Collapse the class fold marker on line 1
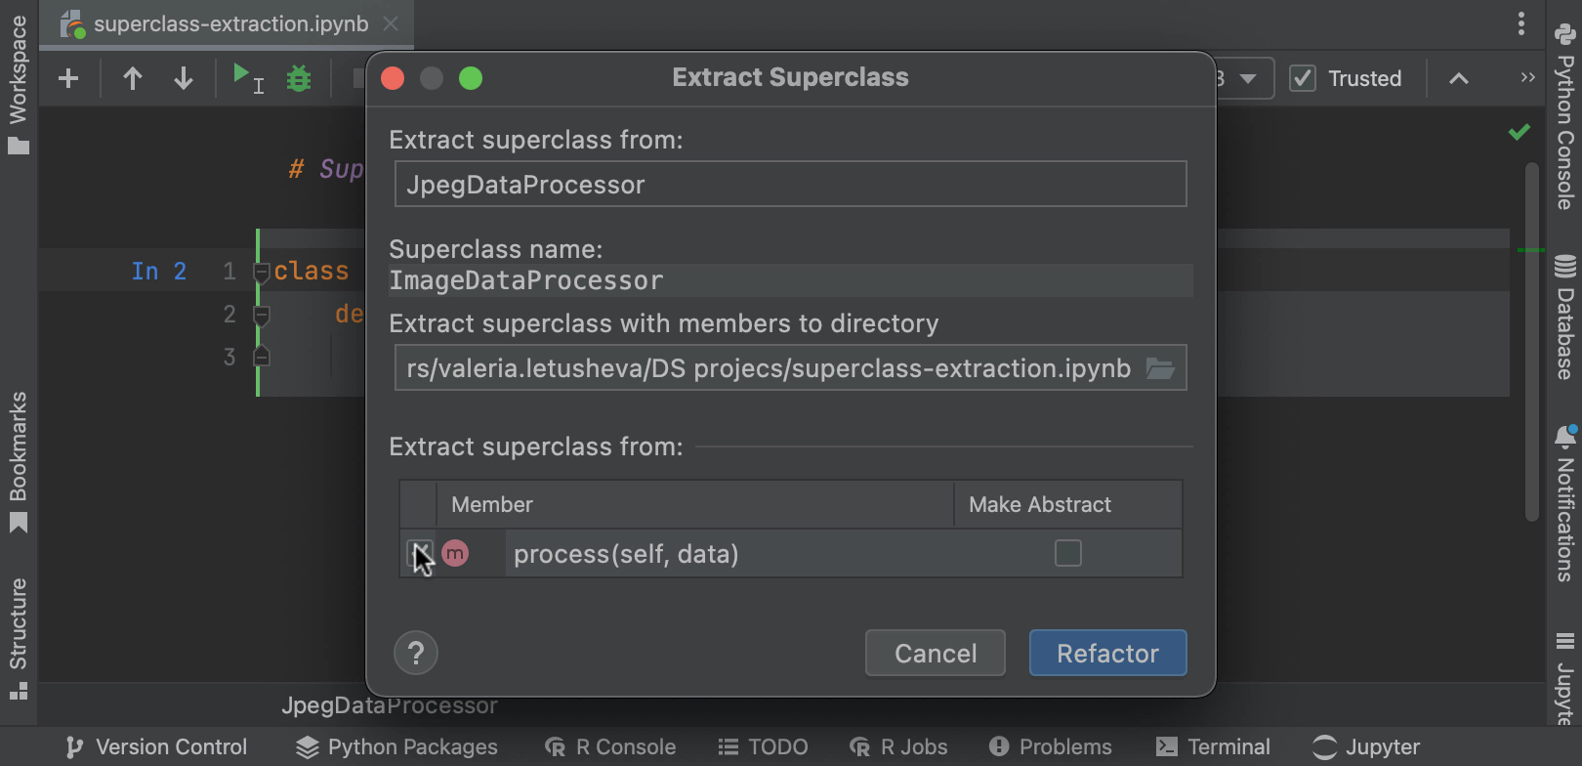Screen dimensions: 1582x766 tap(261, 272)
